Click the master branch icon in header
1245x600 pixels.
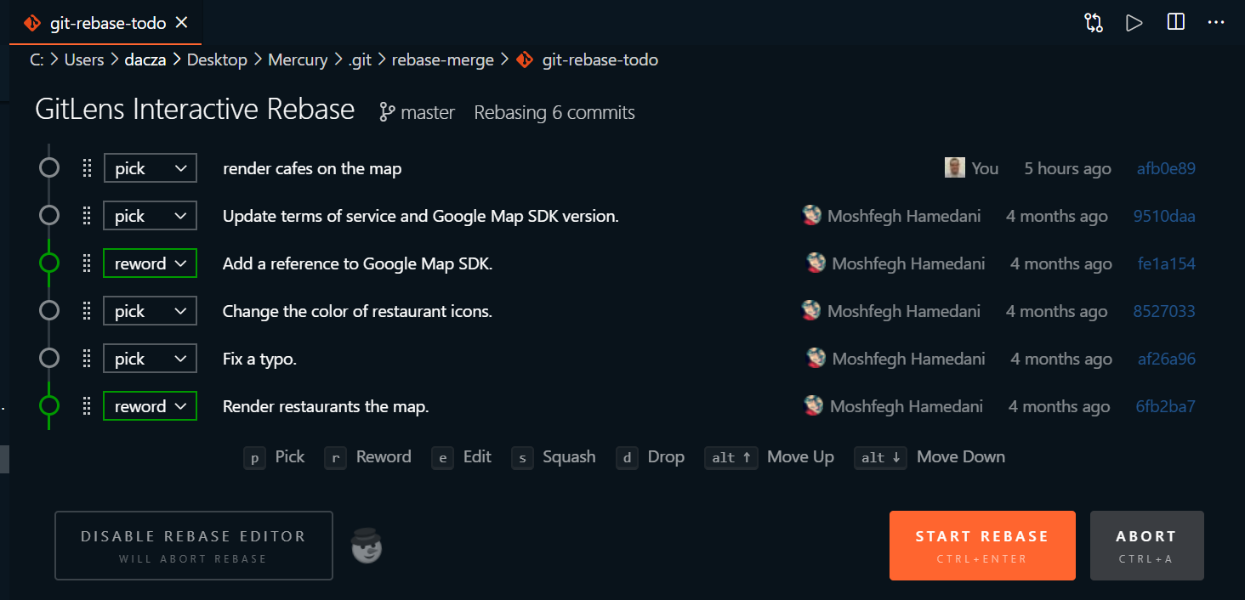point(388,112)
